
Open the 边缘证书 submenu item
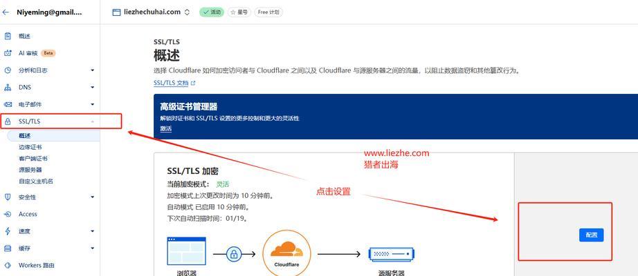(x=30, y=147)
